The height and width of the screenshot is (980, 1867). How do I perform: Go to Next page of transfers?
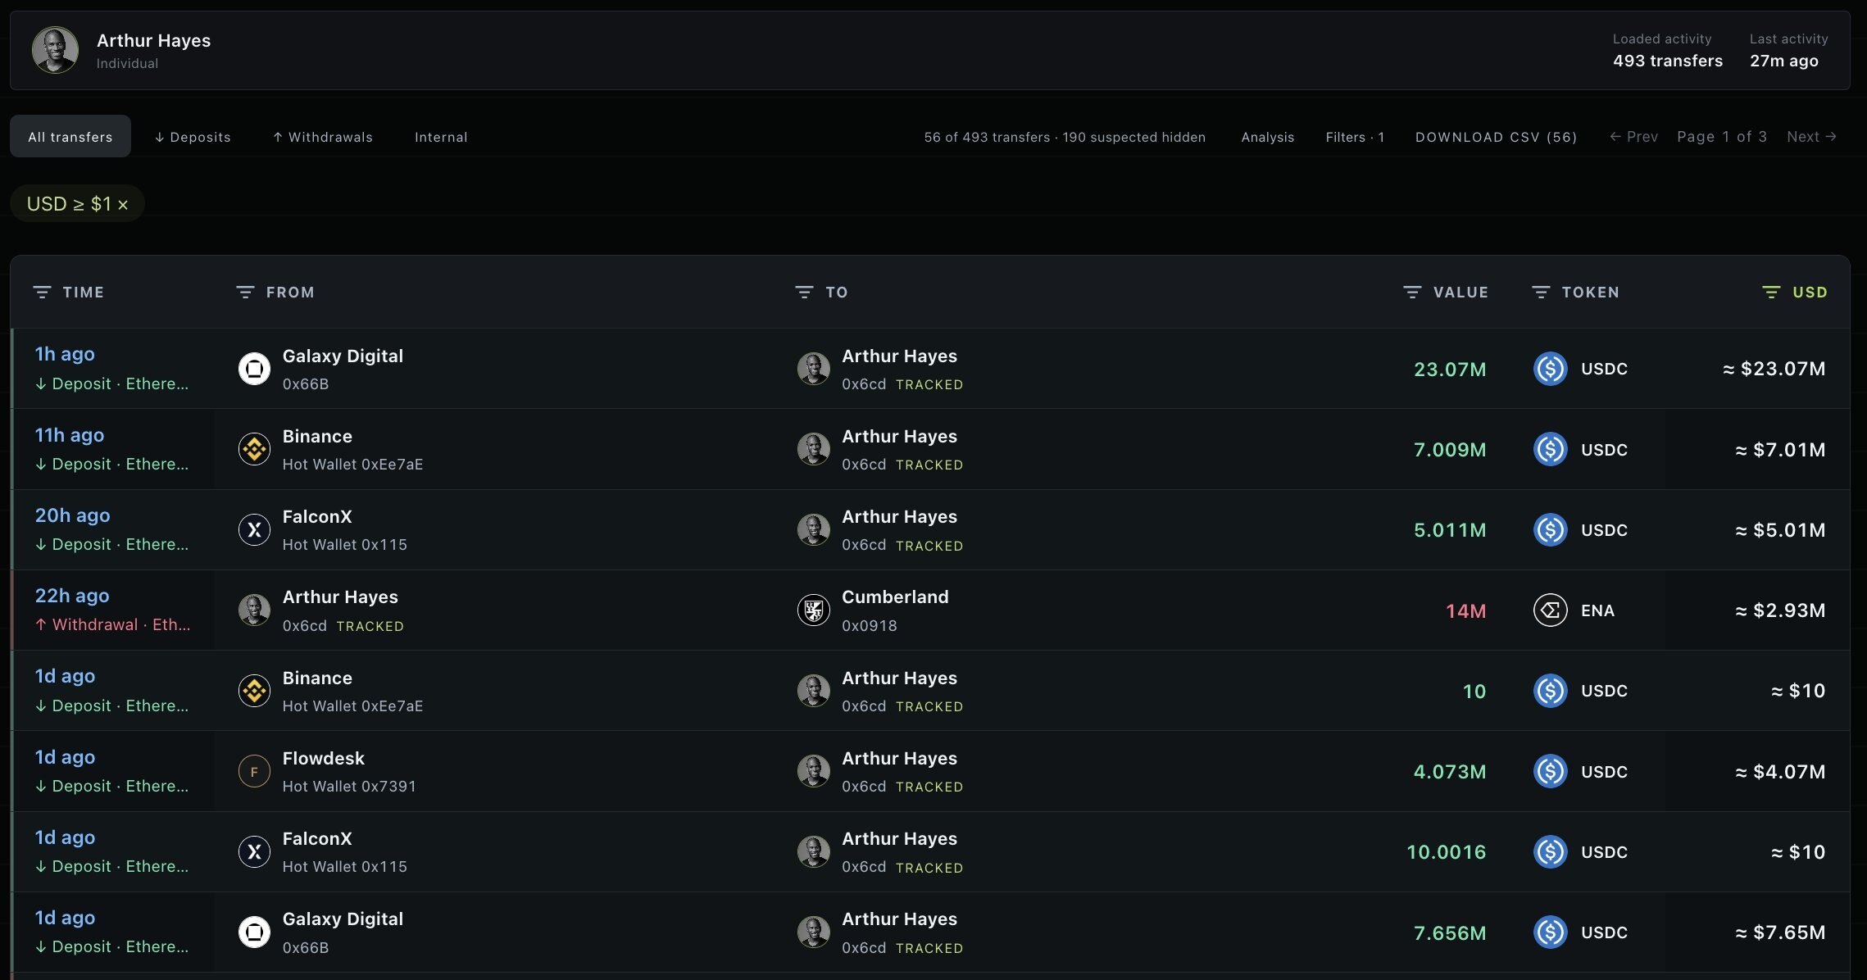[x=1812, y=137]
